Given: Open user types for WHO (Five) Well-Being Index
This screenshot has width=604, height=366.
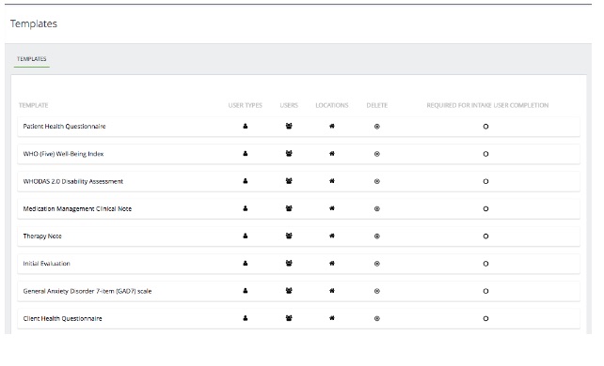Looking at the screenshot, I should (245, 154).
